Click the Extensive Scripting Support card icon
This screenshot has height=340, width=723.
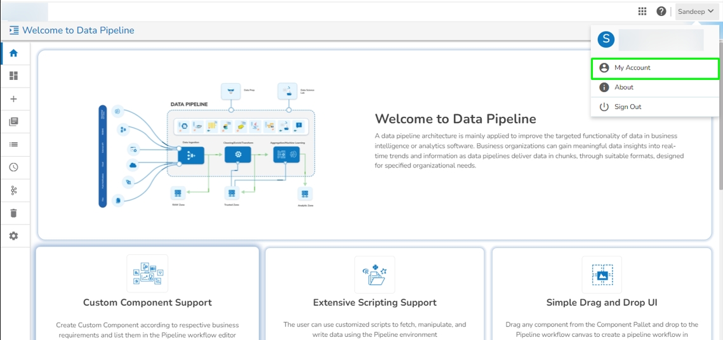375,275
